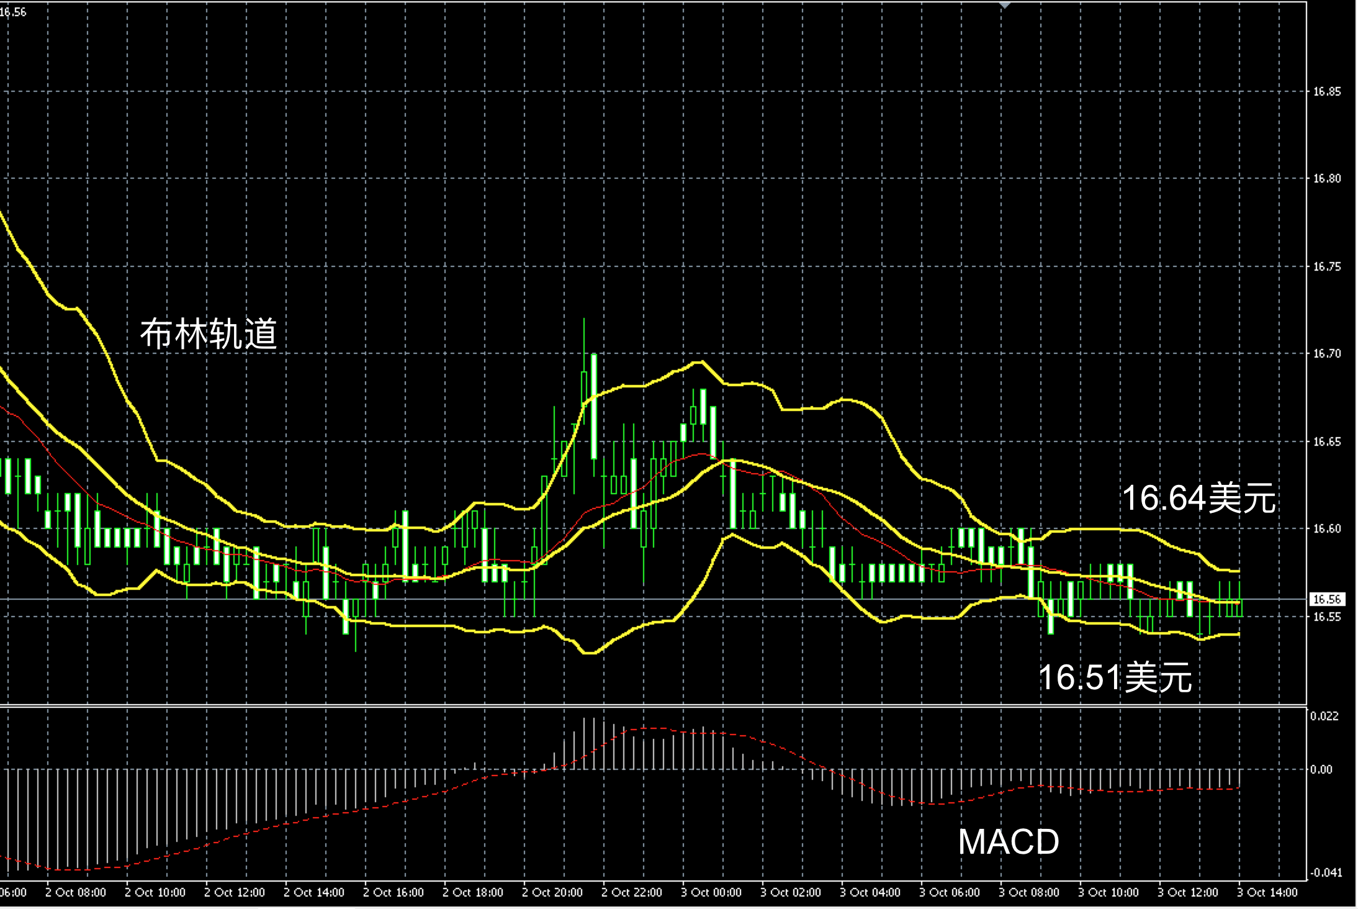Select the 2 Oct 08:00 time label
The image size is (1358, 909).
76,893
